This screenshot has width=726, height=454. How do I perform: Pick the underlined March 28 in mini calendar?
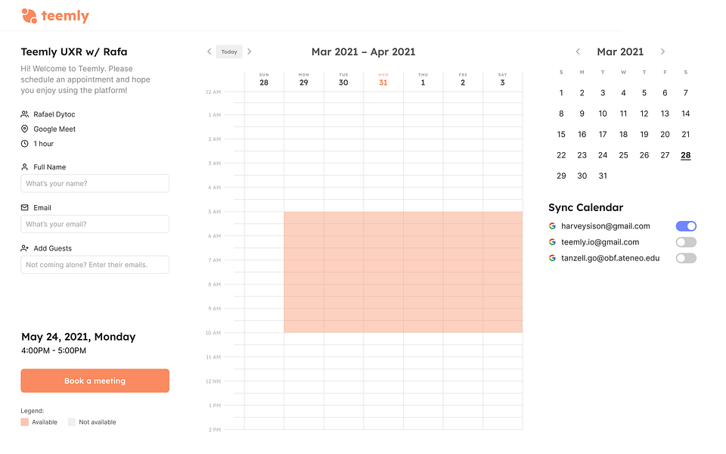(x=686, y=155)
